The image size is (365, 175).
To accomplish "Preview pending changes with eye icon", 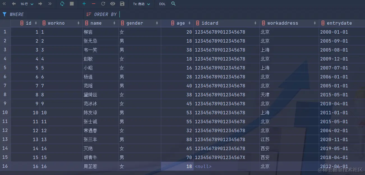I will point(113,4).
